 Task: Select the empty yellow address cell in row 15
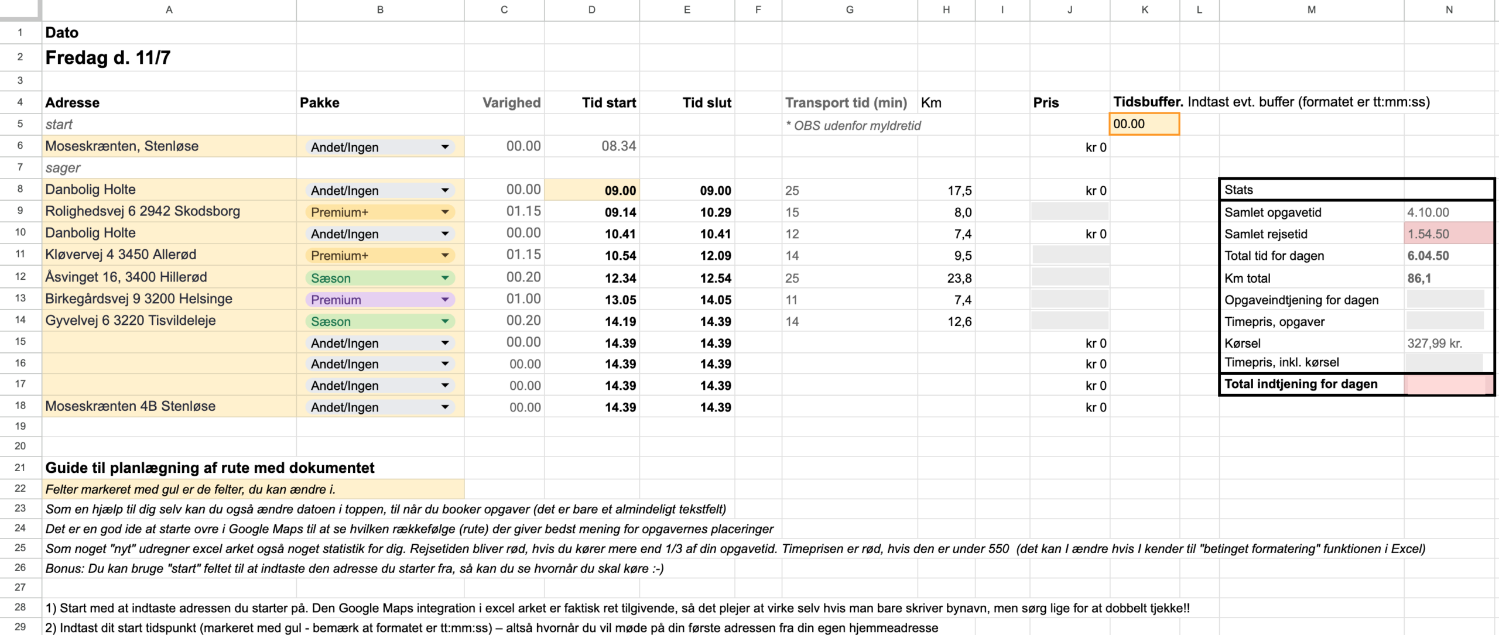pyautogui.click(x=169, y=342)
